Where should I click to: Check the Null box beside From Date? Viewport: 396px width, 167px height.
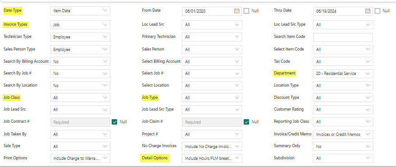click(246, 11)
